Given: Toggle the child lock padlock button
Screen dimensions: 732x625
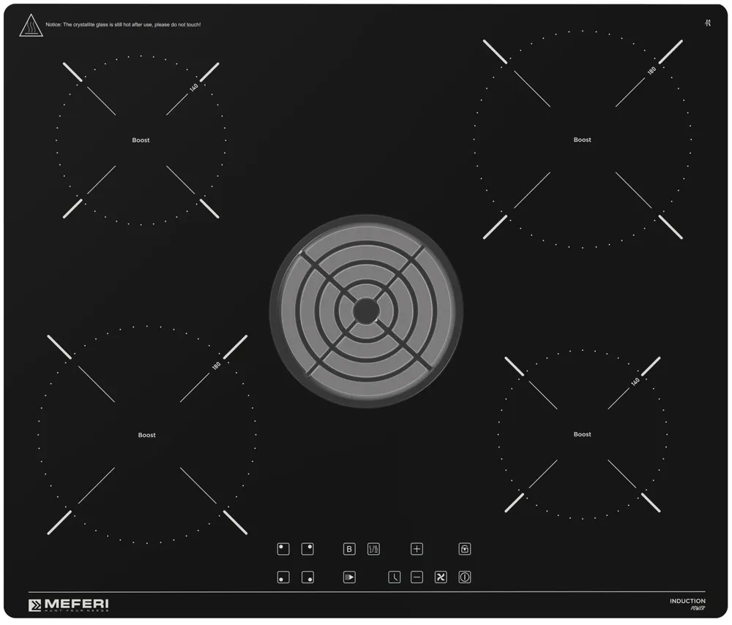Looking at the screenshot, I should click(465, 549).
